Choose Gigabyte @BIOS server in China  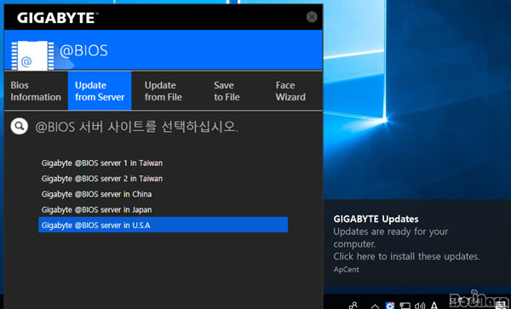click(x=163, y=194)
